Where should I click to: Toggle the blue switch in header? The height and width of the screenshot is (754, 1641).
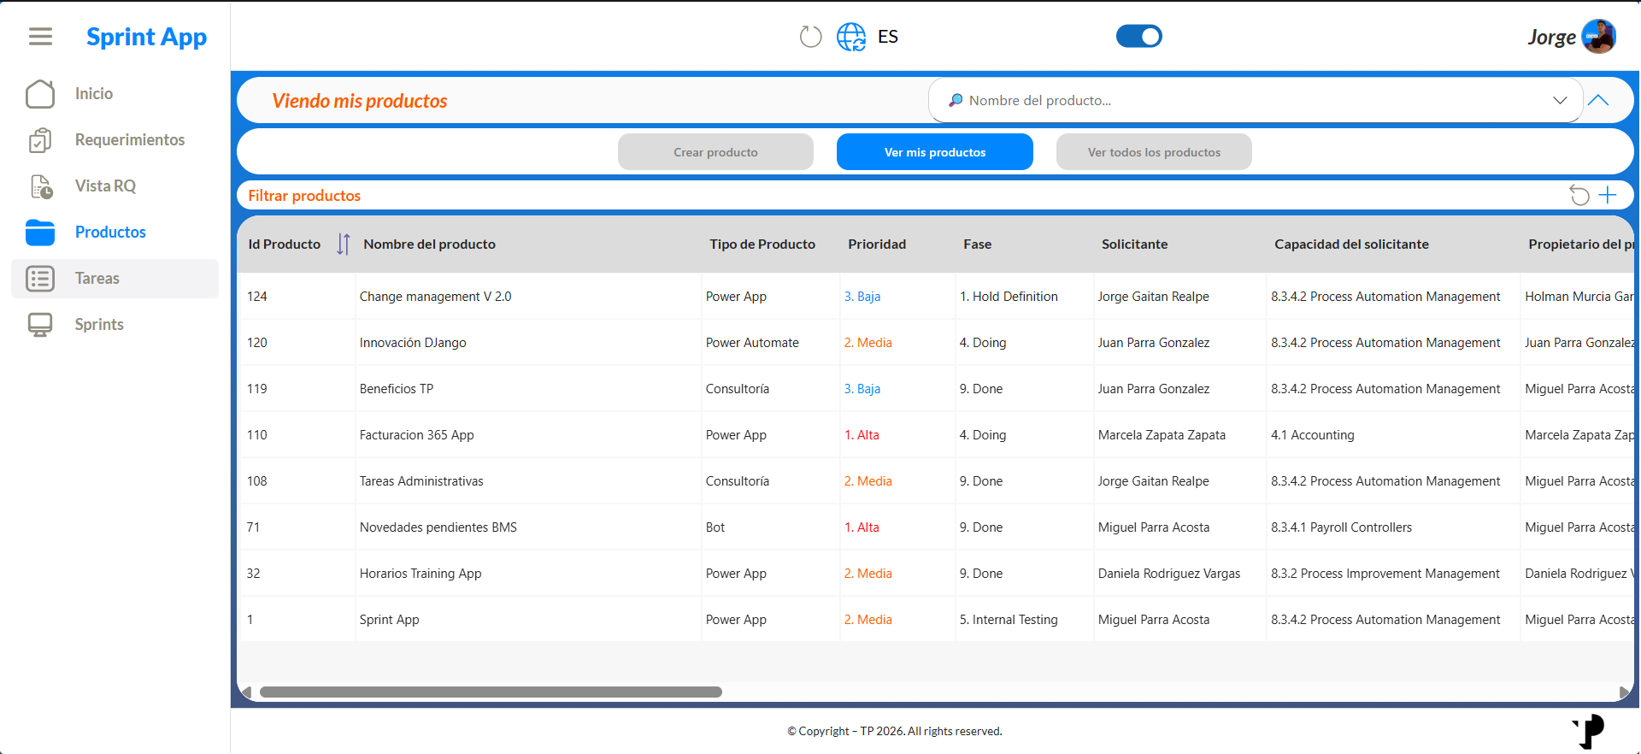[1138, 36]
